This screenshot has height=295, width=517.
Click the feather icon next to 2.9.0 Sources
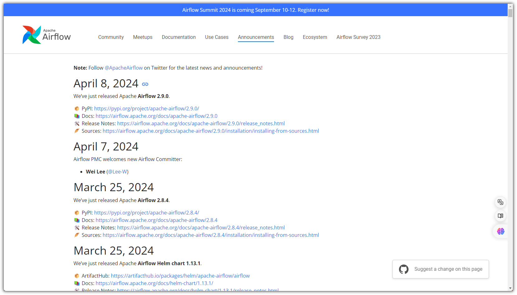(x=77, y=131)
